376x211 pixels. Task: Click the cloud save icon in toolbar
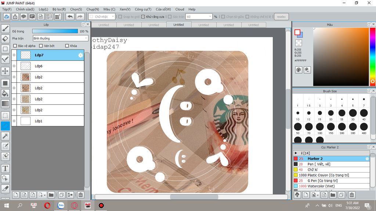click(7, 17)
